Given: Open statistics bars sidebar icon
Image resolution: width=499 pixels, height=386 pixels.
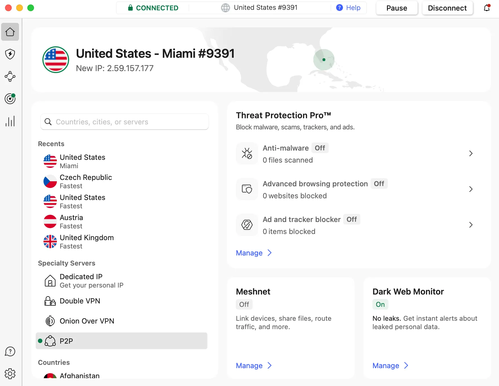Looking at the screenshot, I should pos(10,121).
